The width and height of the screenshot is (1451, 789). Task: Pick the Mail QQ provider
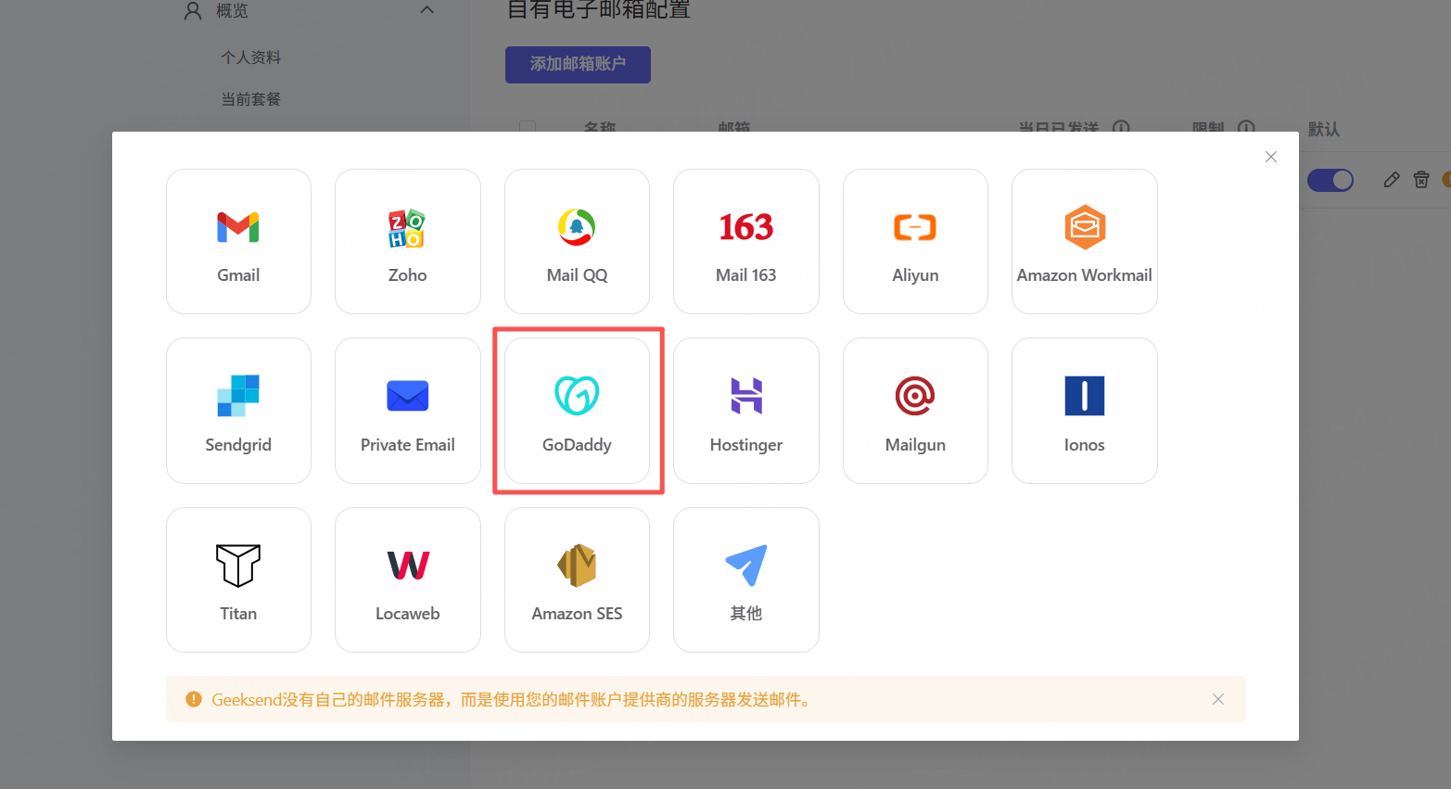tap(577, 241)
